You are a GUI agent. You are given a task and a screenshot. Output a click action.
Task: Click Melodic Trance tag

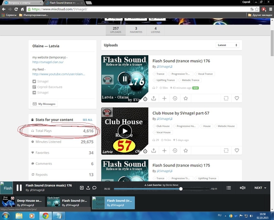(190, 80)
